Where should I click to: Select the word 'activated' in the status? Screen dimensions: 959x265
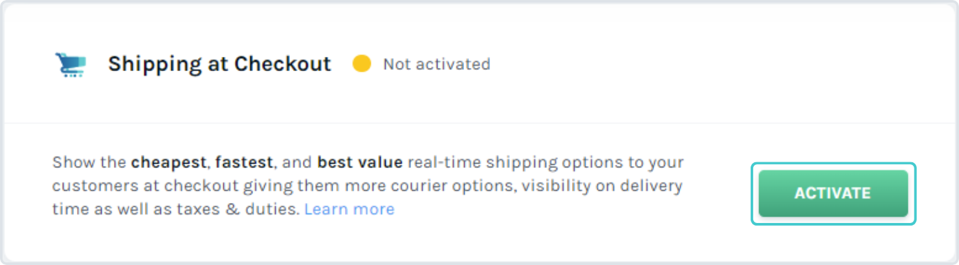pyautogui.click(x=453, y=64)
